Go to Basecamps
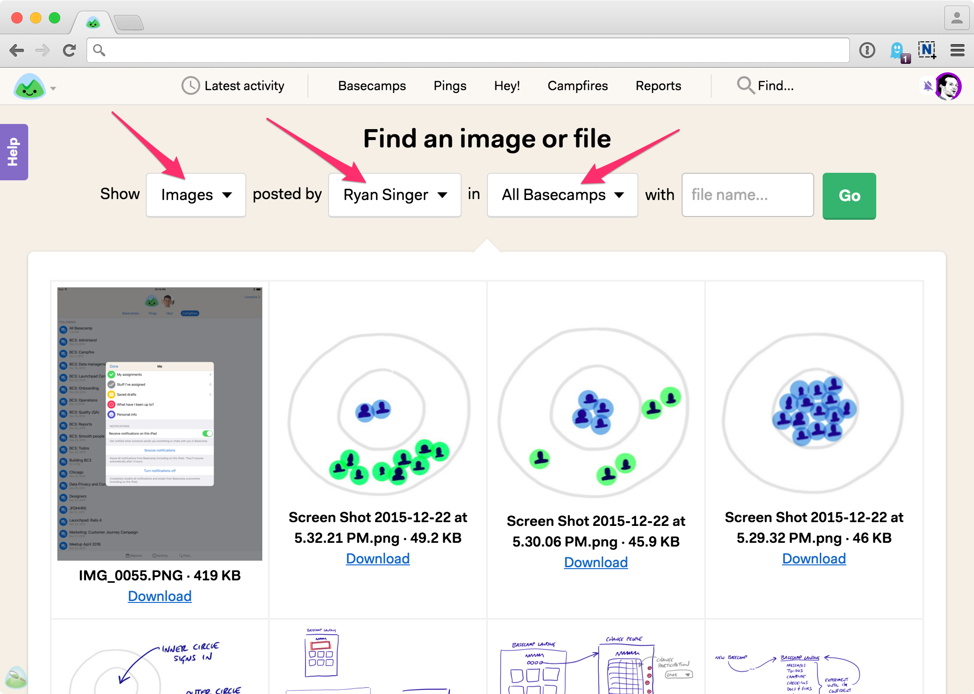The height and width of the screenshot is (694, 974). tap(372, 86)
